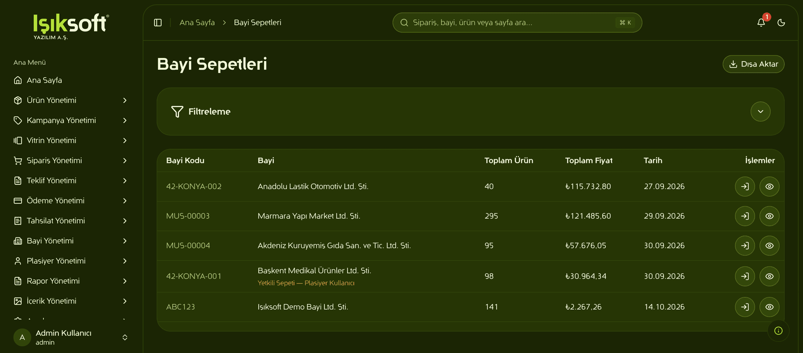Log in as Anadolu Lastik dealer
803x353 pixels.
pyautogui.click(x=745, y=187)
